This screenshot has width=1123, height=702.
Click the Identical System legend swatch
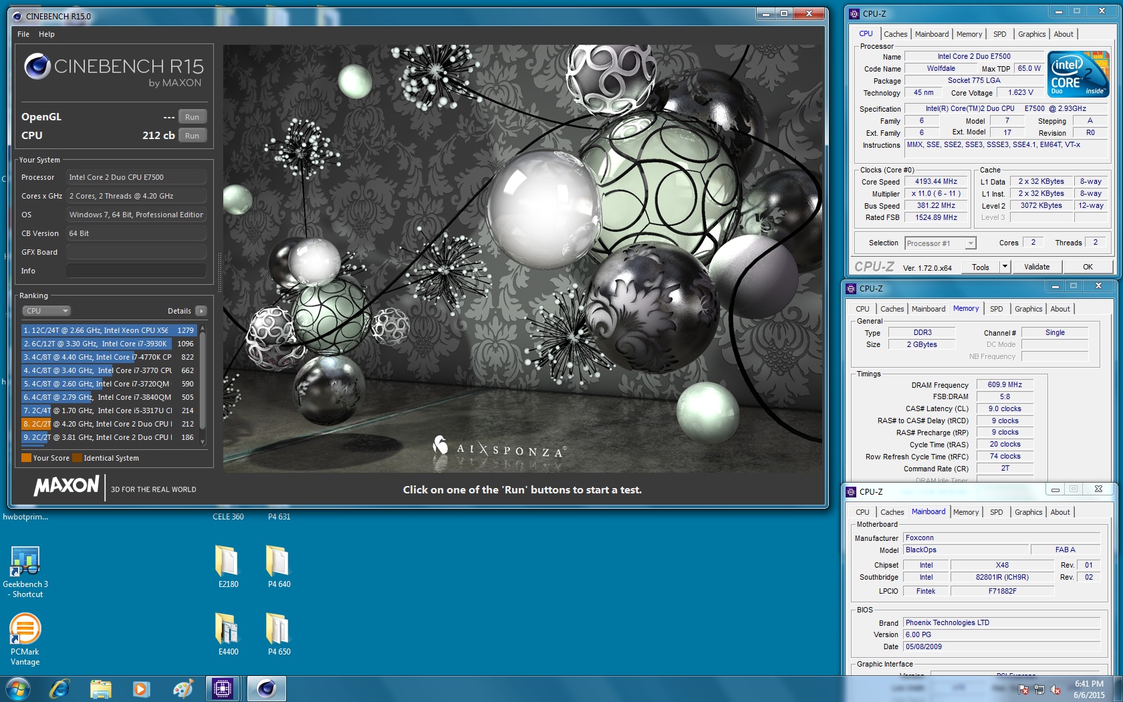point(77,458)
